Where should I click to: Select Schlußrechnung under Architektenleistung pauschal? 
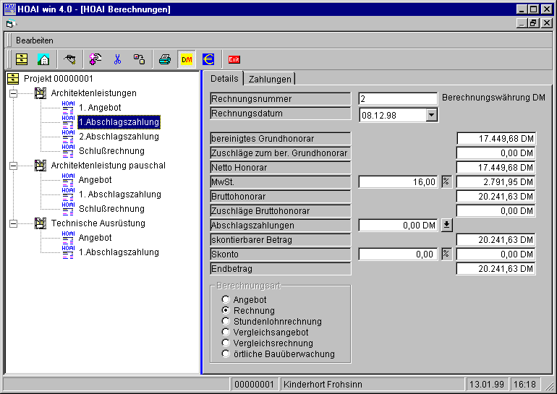coord(111,209)
